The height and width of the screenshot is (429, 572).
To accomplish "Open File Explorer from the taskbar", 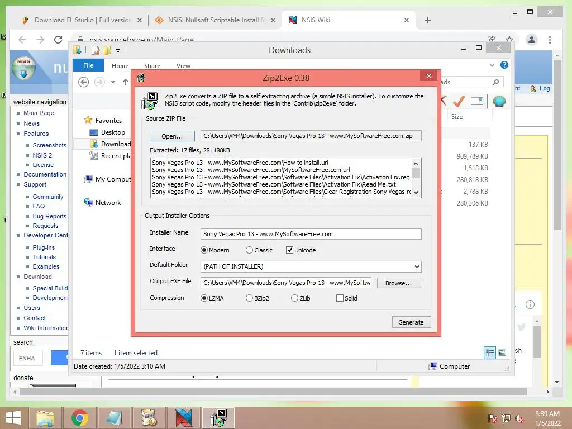I will [45, 418].
